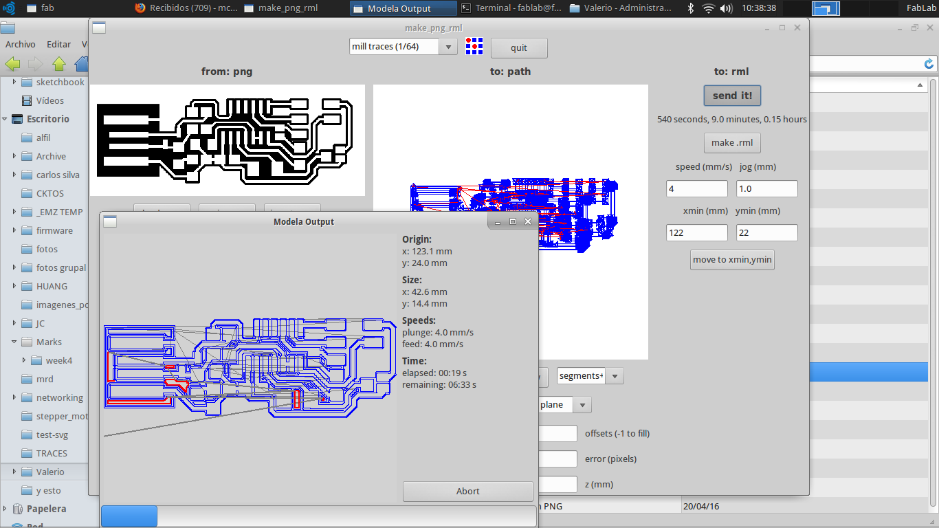The image size is (939, 528).
Task: Click the ymin (mm) input field
Action: point(767,233)
